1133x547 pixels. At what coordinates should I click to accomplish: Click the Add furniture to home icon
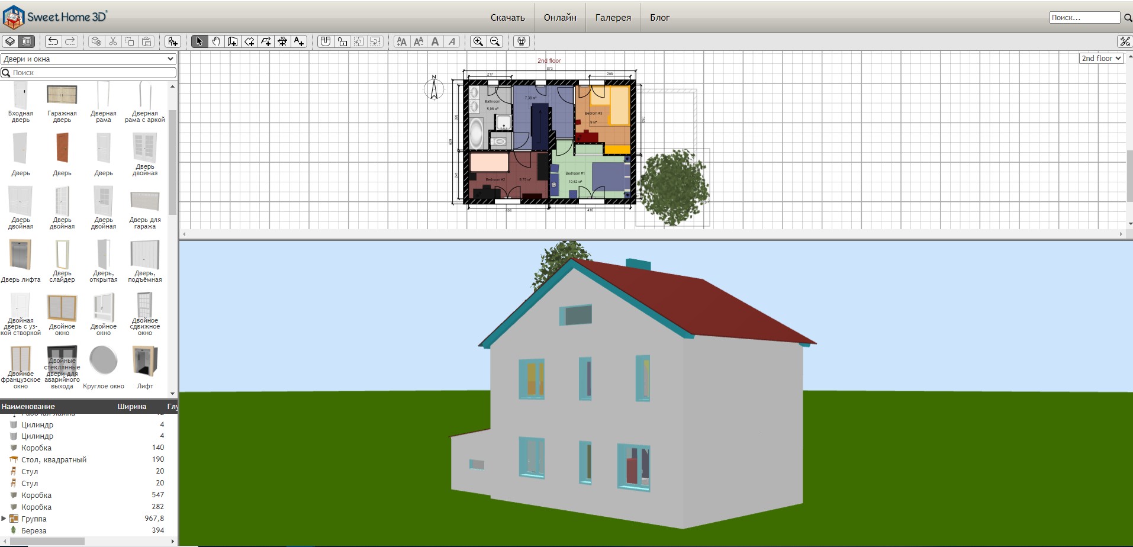pyautogui.click(x=172, y=41)
